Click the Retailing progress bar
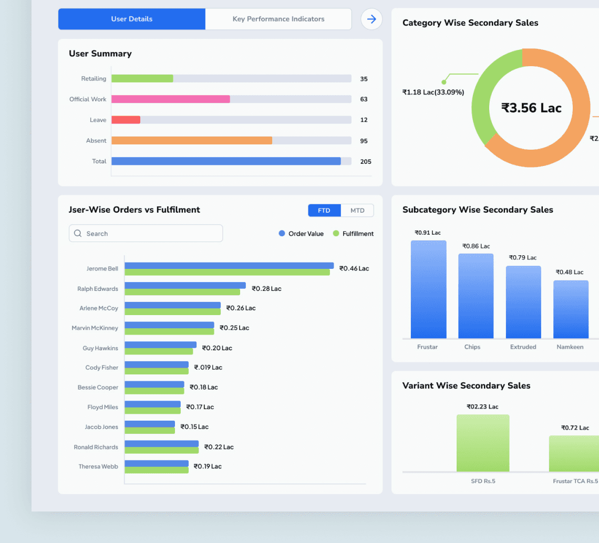The height and width of the screenshot is (543, 599). [231, 79]
